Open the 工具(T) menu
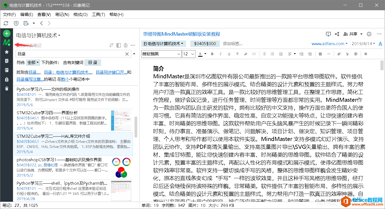This screenshot has width=385, height=209. 98,14
